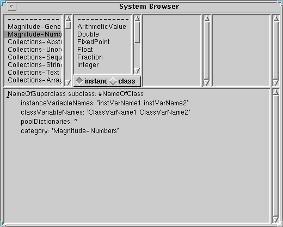Open the window menu button in title bar

tap(12, 7)
